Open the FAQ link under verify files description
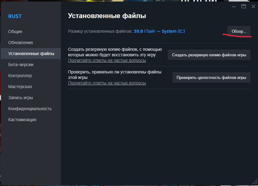 (107, 83)
